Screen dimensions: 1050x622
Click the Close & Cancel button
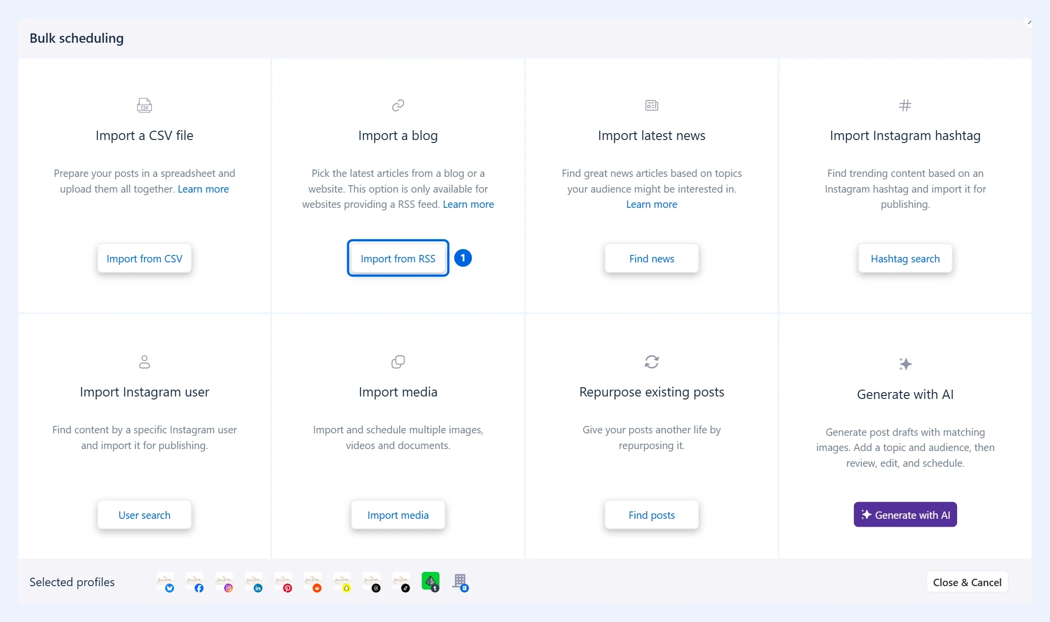pos(967,582)
